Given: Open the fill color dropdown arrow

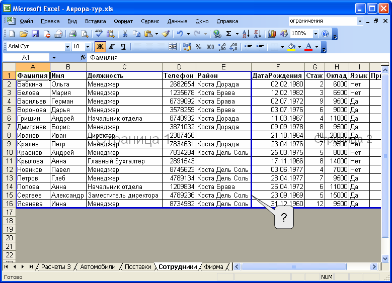Looking at the screenshot, I should [x=299, y=47].
